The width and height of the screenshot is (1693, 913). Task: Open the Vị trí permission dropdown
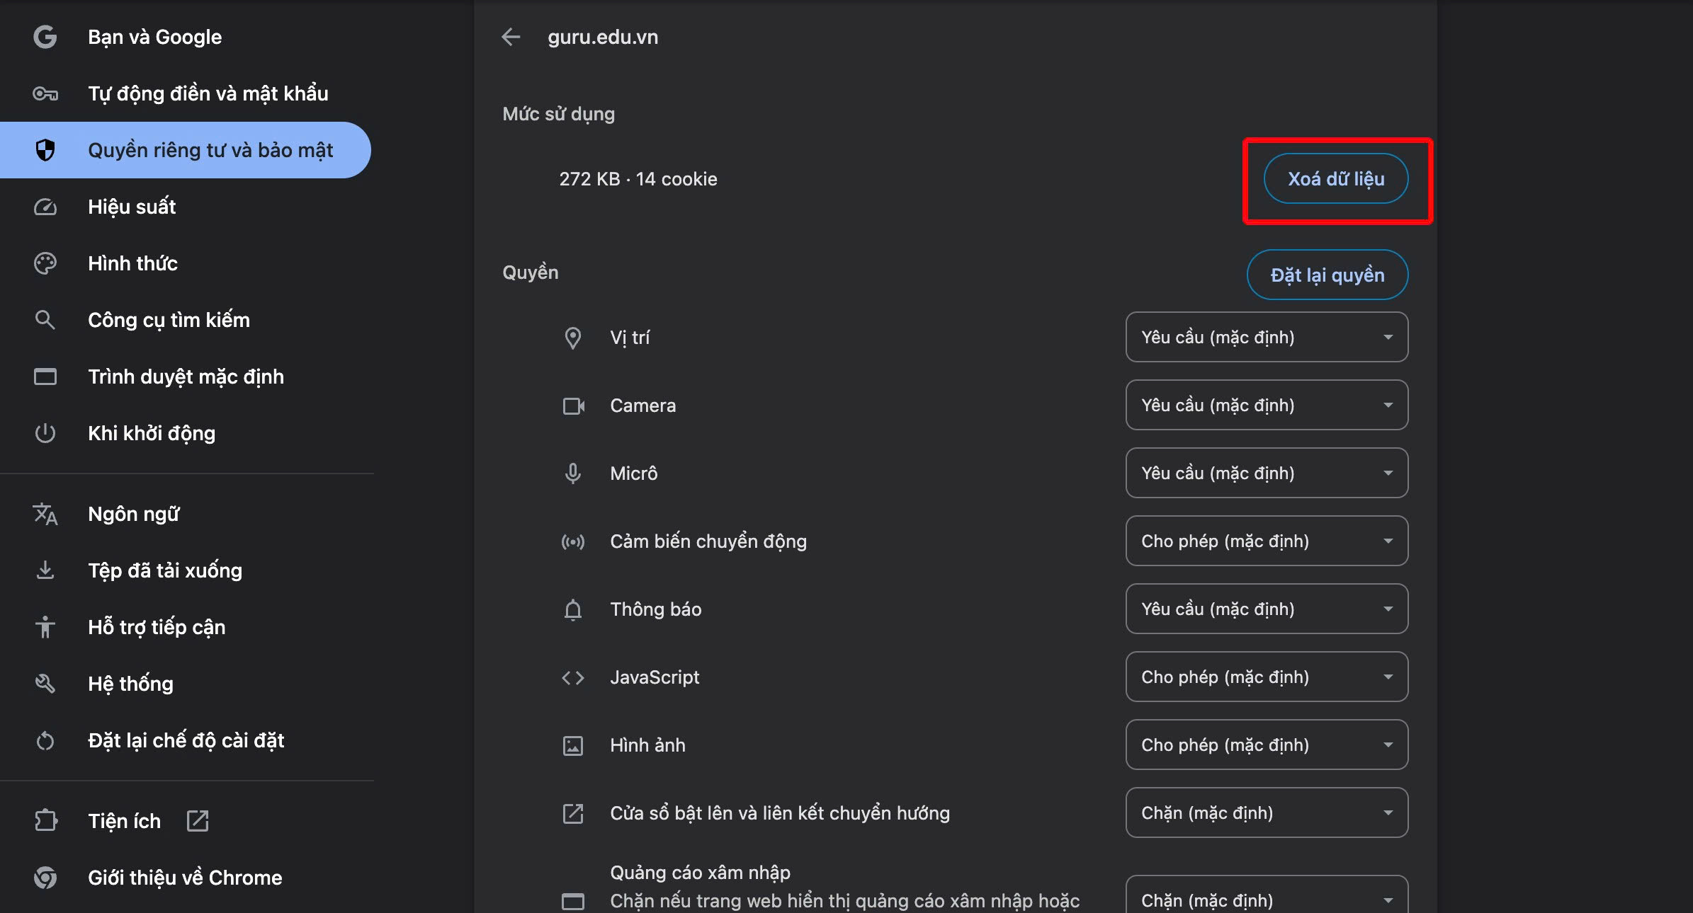tap(1267, 337)
